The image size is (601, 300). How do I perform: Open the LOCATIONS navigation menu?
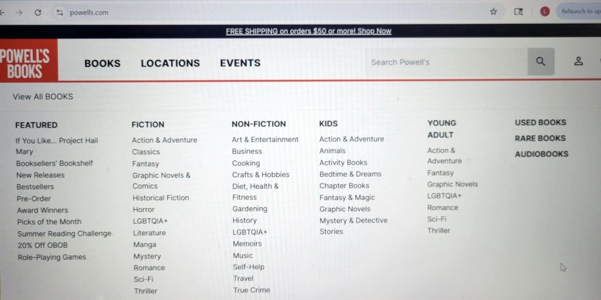click(170, 63)
